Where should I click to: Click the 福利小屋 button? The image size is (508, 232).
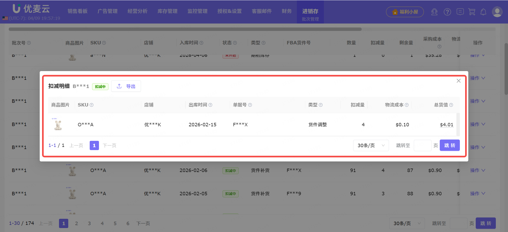pos(405,12)
